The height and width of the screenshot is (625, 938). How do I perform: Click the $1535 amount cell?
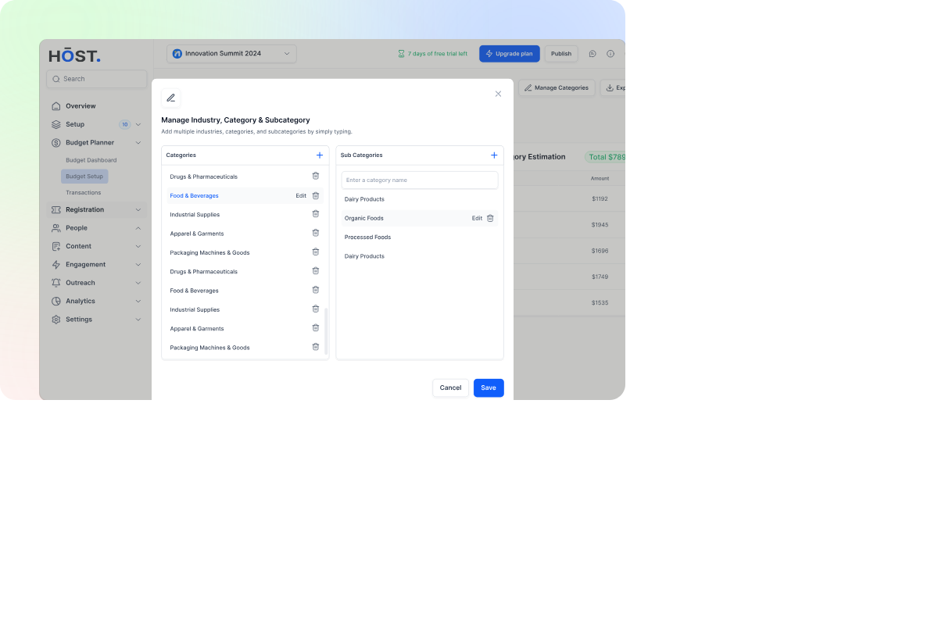[600, 302]
